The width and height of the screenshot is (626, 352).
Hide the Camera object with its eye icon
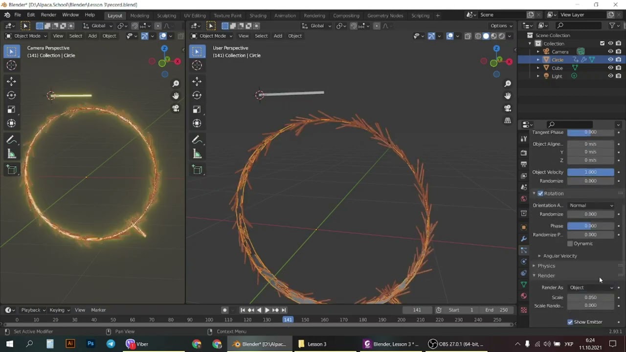point(610,51)
